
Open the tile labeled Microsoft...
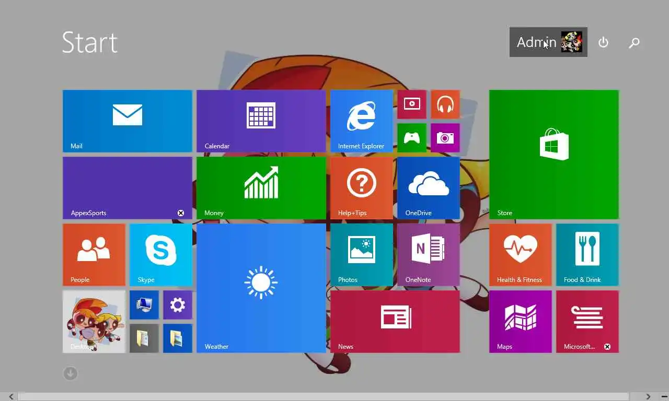(x=587, y=322)
